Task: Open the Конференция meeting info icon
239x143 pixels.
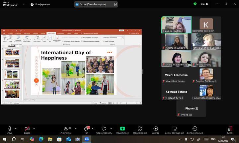Action: click(x=32, y=4)
